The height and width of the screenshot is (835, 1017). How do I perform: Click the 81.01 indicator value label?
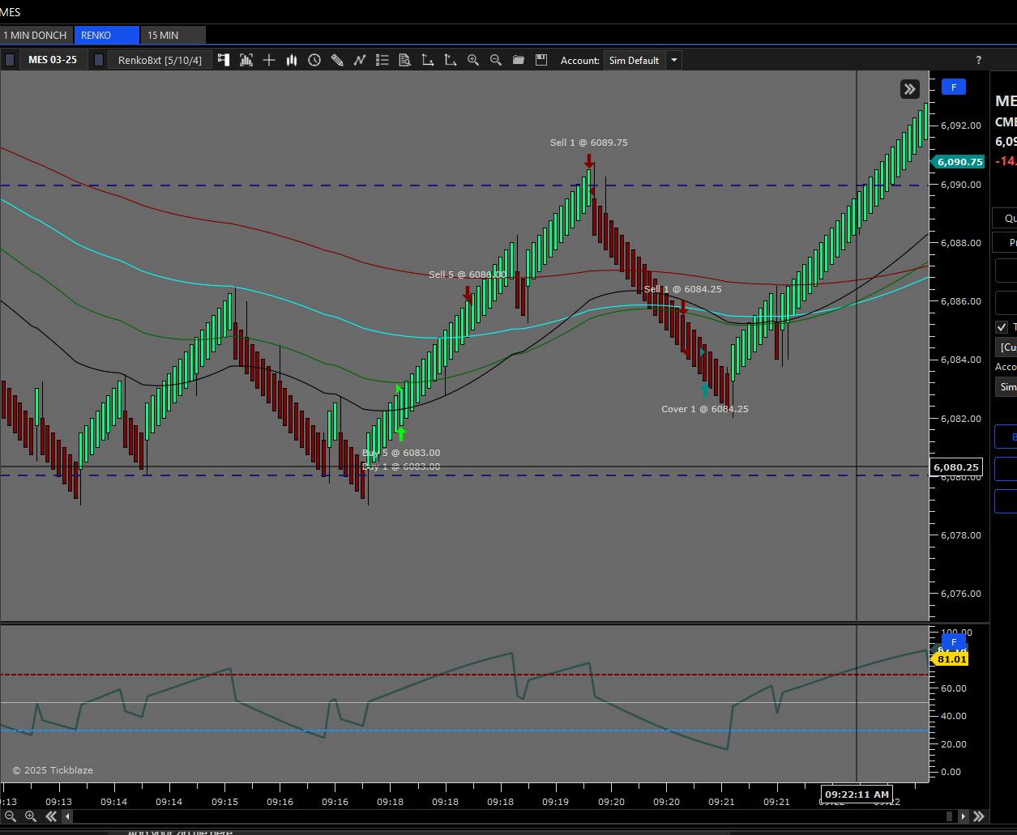click(950, 659)
